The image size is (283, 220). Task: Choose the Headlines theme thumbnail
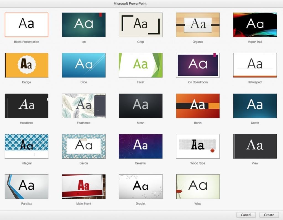(x=27, y=106)
